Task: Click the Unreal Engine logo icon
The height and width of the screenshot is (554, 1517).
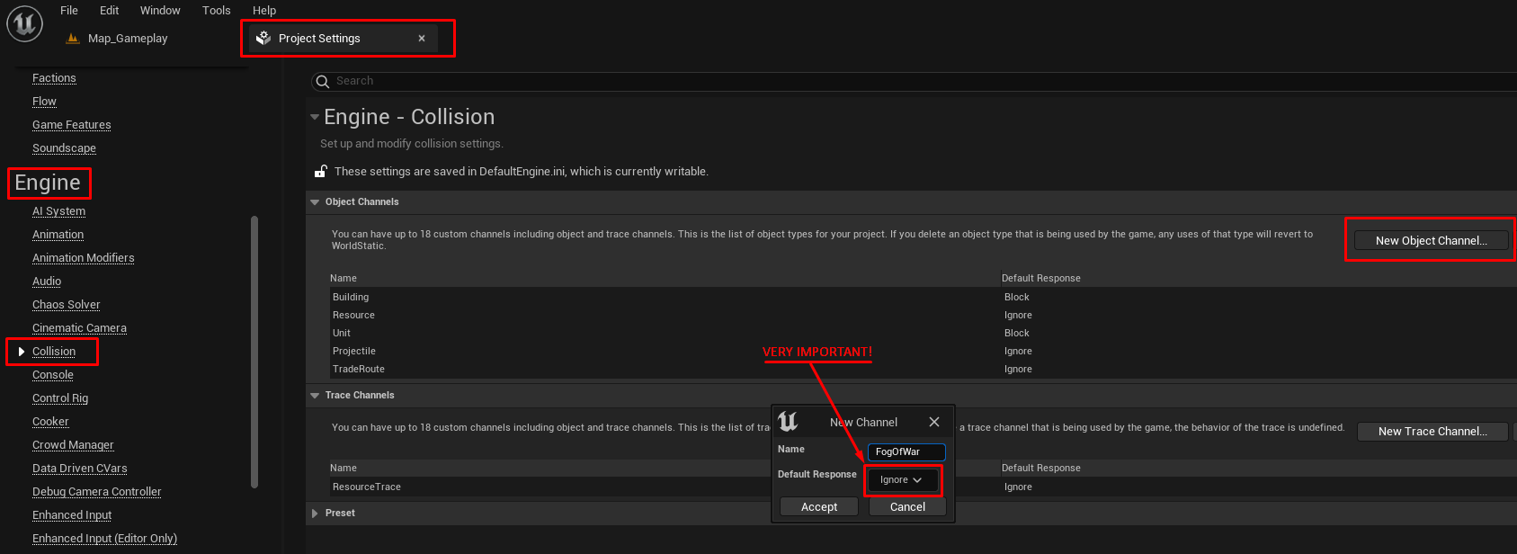Action: click(x=25, y=23)
